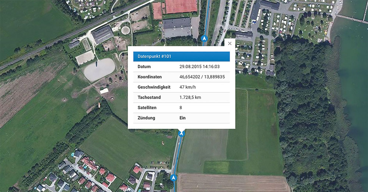Image resolution: width=368 pixels, height=192 pixels.
Task: Close the Datenpunkt #101 popup
Action: pos(230,43)
